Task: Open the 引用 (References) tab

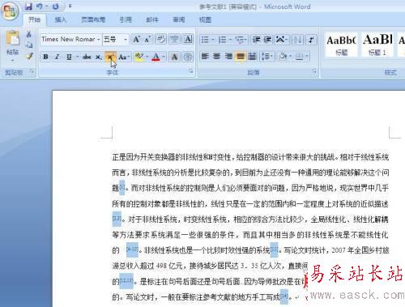Action: [126, 19]
